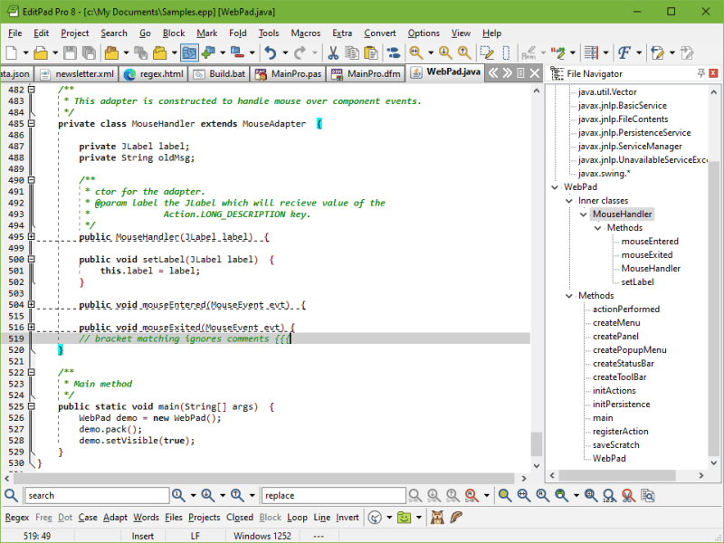Screen dimensions: 724x543
Task: Toggle the Adapt search option
Action: tap(115, 517)
